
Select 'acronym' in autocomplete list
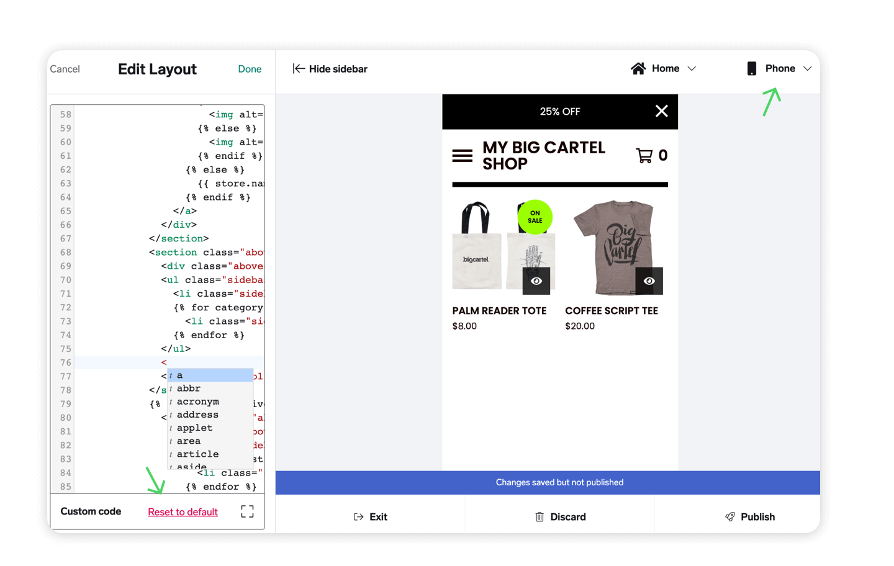(210, 402)
